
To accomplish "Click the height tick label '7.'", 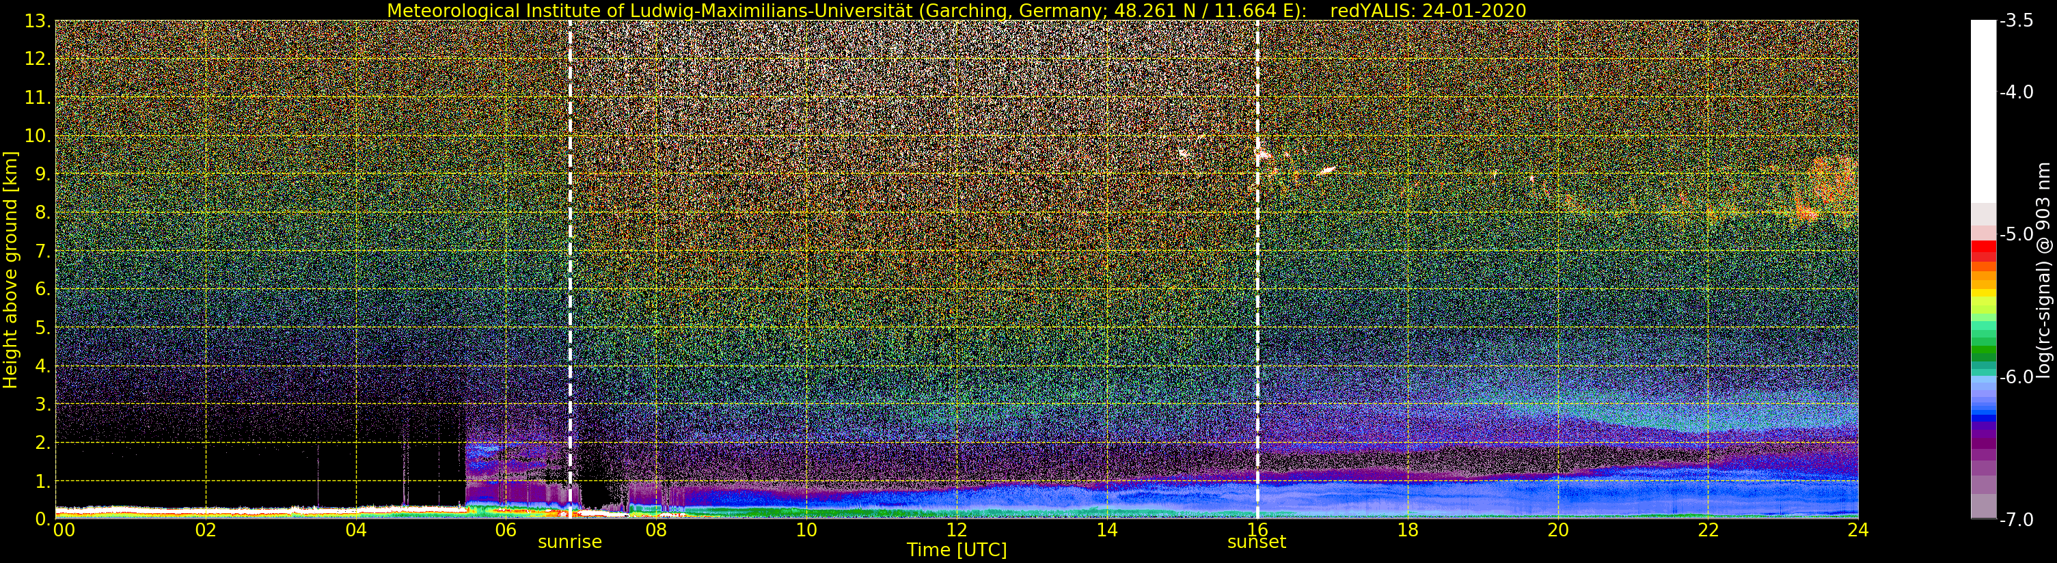I will (x=42, y=251).
